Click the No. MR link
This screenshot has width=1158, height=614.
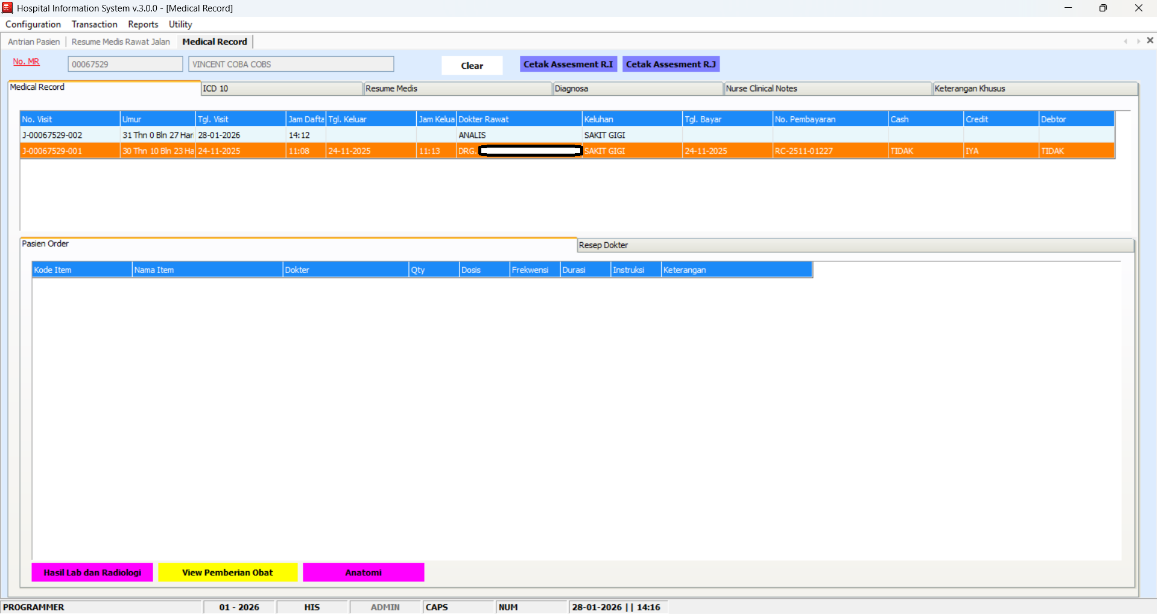point(27,61)
